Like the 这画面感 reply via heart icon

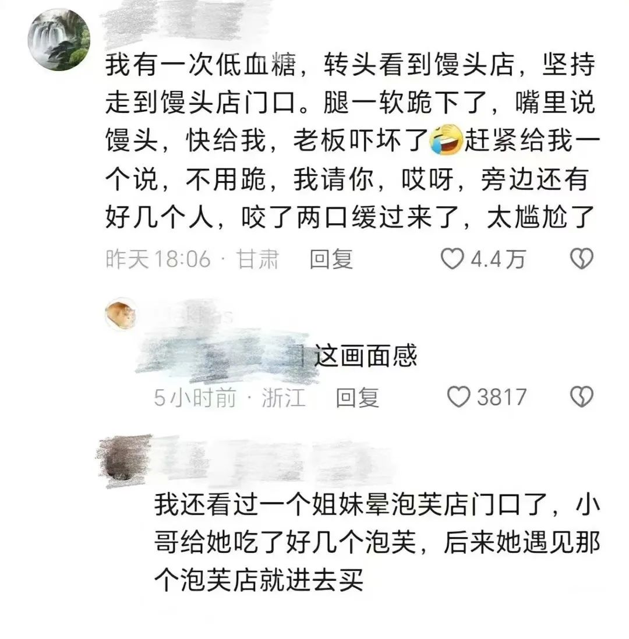(x=459, y=397)
